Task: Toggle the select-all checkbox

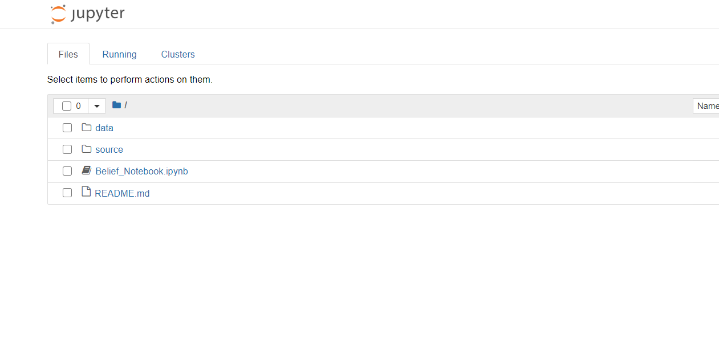Action: click(x=66, y=105)
